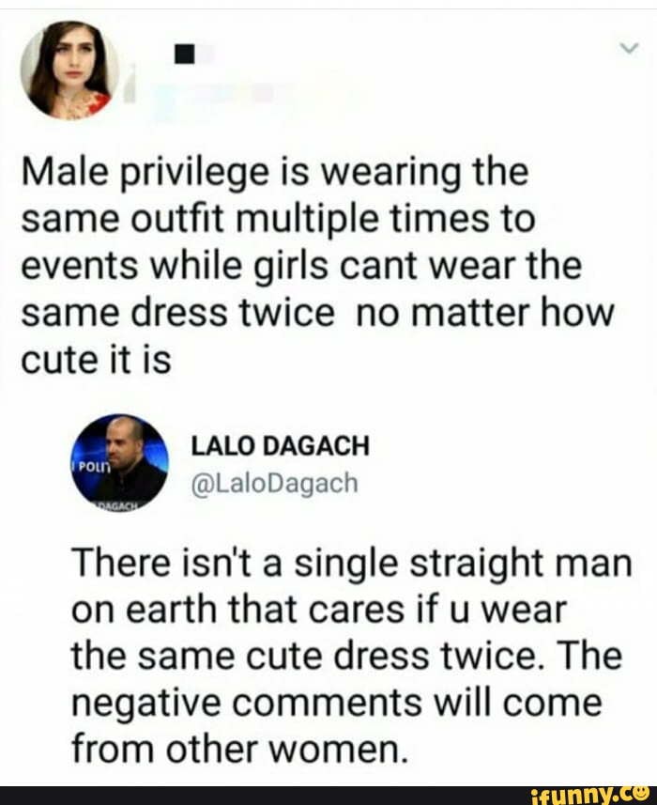Select the LALO DAGACH display name
This screenshot has width=657, height=805.
click(x=282, y=444)
